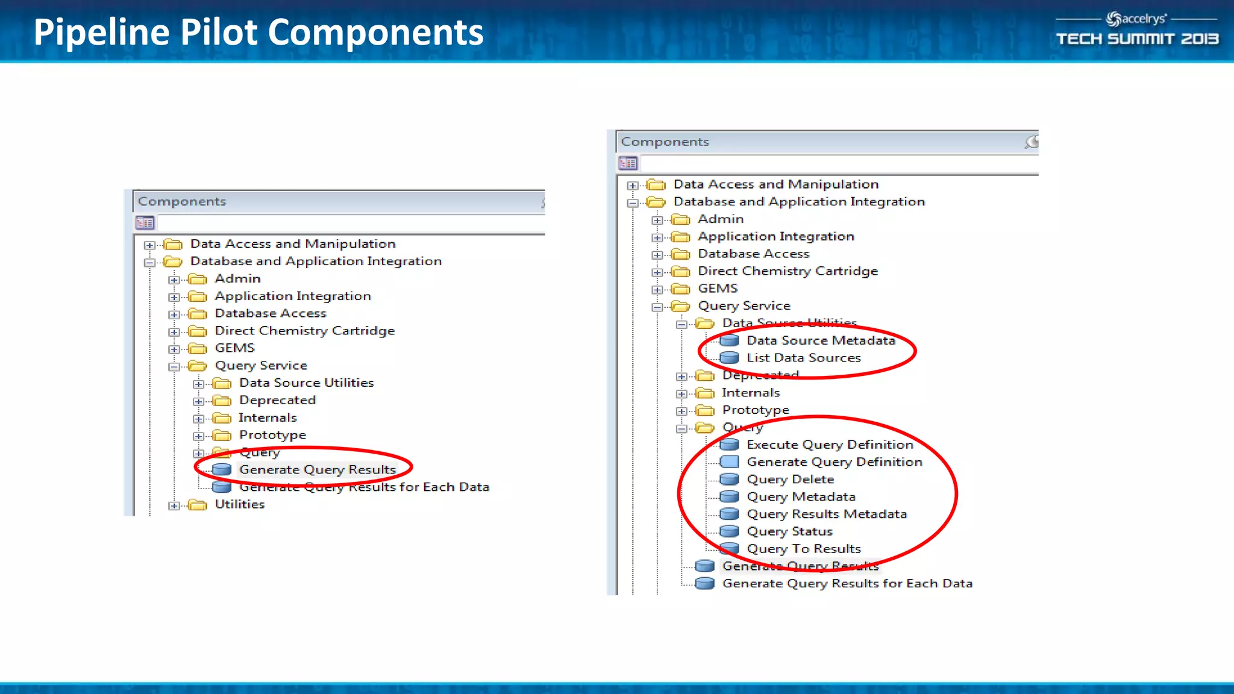
Task: Select Generate Query Results icon in right panel
Action: [705, 566]
